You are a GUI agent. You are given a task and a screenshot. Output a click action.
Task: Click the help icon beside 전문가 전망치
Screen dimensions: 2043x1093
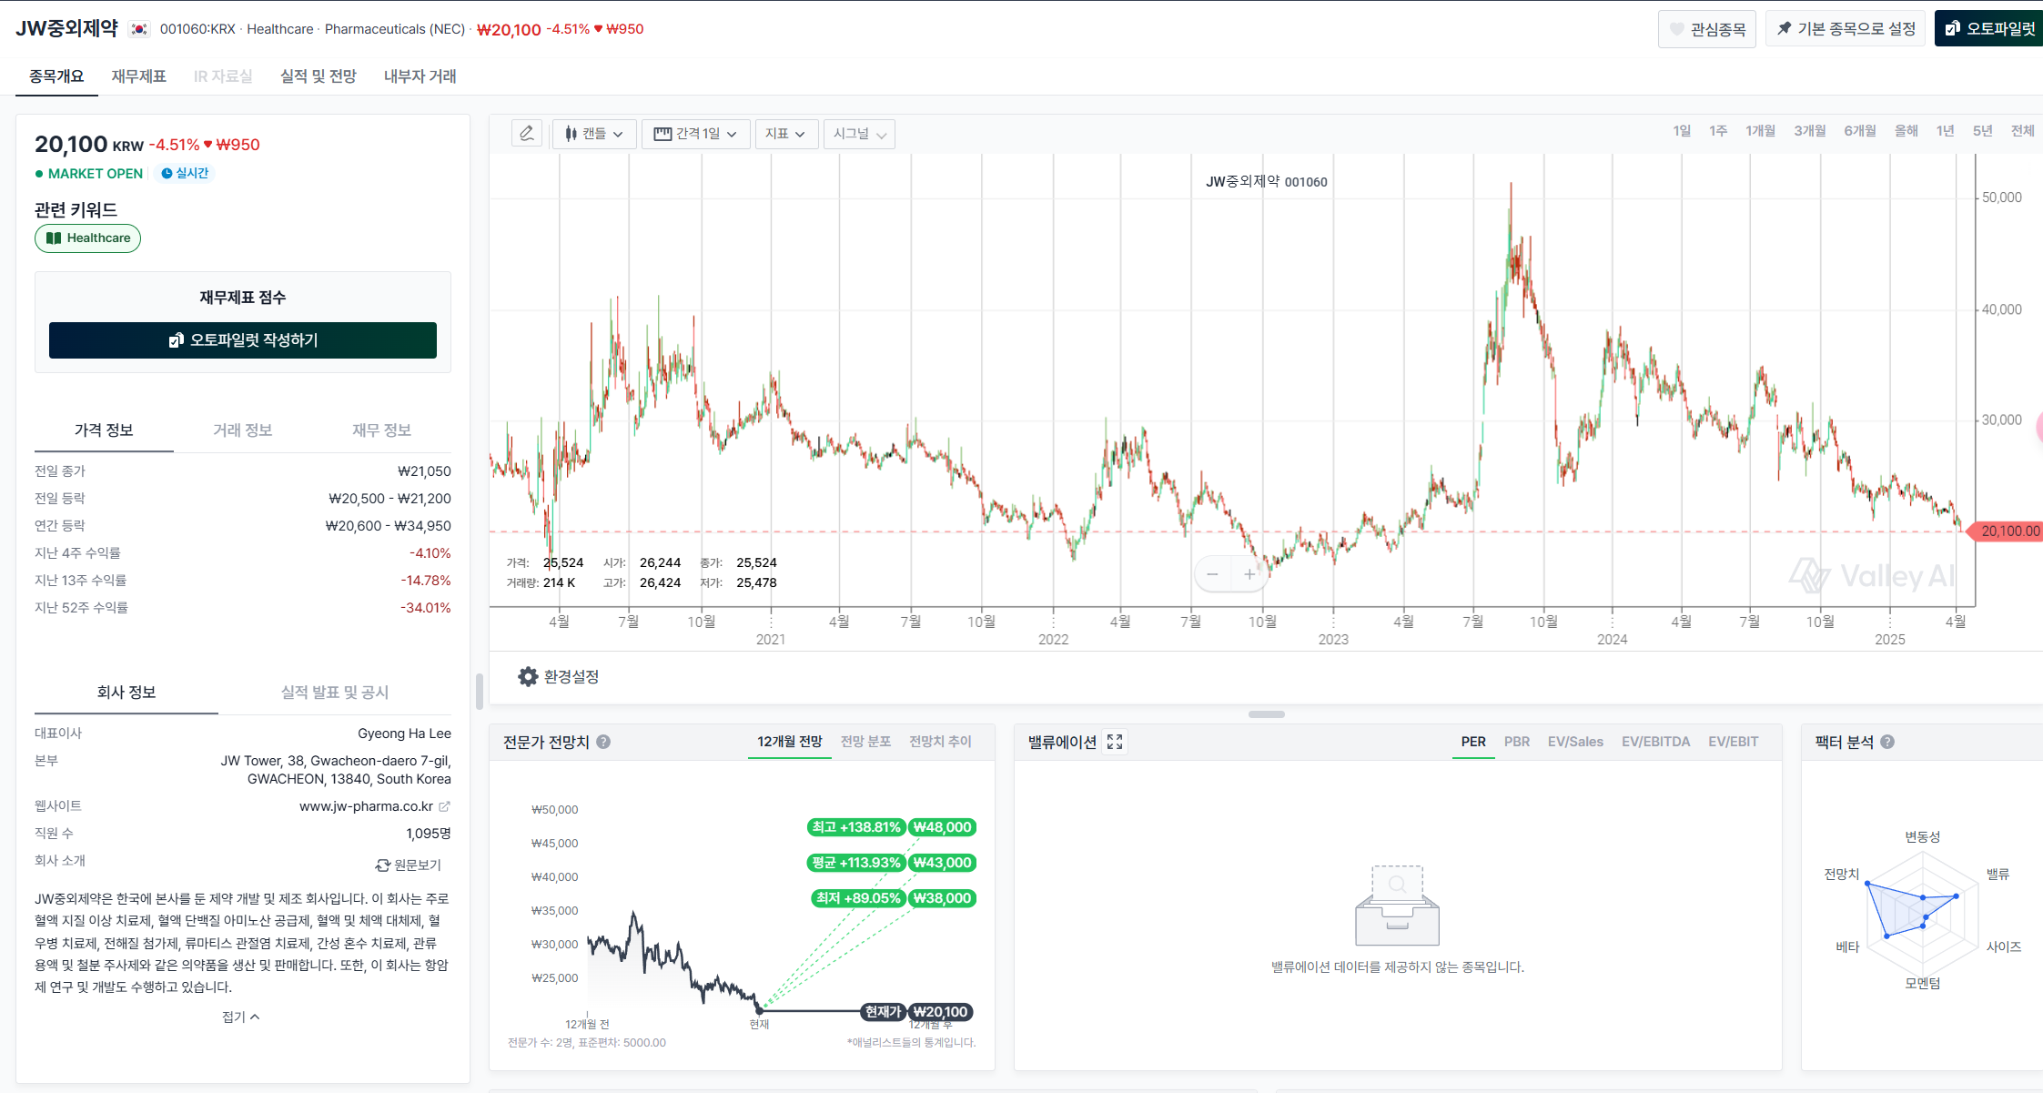pos(603,742)
